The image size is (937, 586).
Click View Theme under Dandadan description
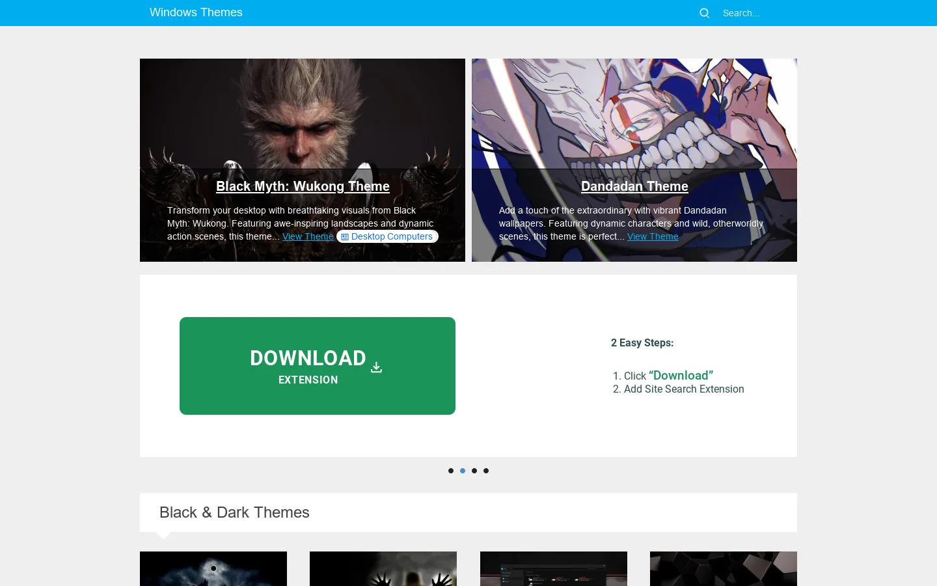[653, 236]
